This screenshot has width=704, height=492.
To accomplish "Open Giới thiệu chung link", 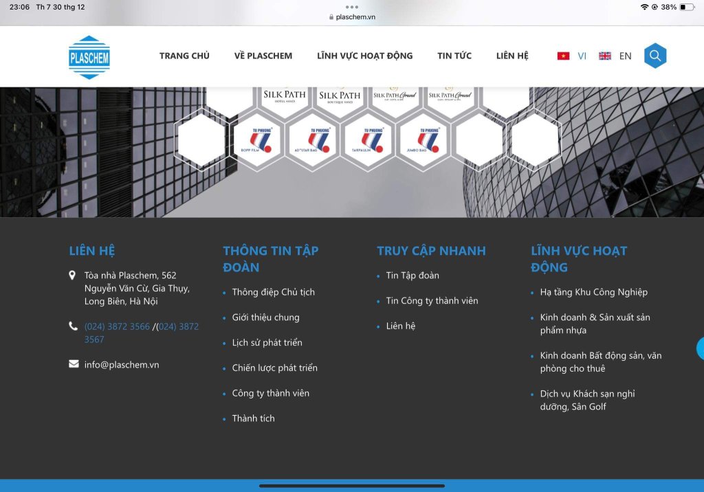I will pyautogui.click(x=266, y=317).
